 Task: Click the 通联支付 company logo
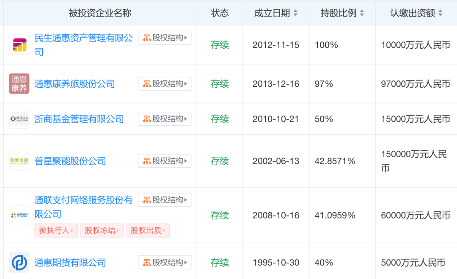pos(19,215)
